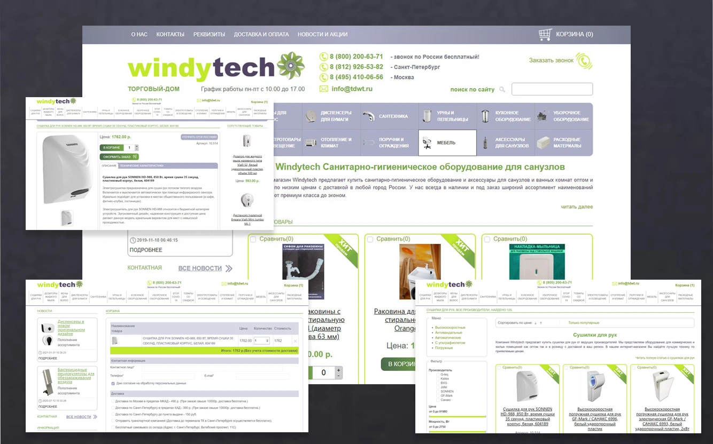
Task: Open Кухонное оборудование category tile on homepage
Action: click(506, 116)
